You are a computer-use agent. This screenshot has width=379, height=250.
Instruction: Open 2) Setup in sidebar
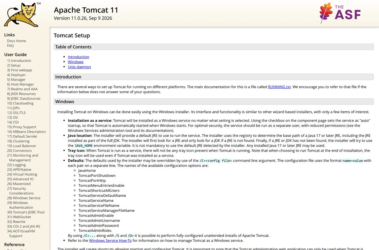pyautogui.click(x=14, y=65)
